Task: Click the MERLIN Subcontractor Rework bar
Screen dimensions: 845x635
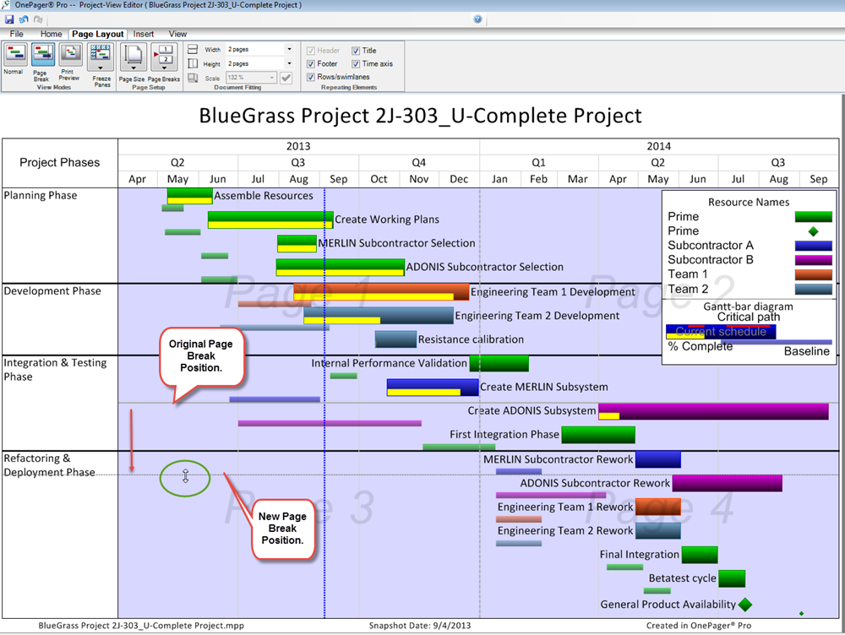Action: click(658, 459)
